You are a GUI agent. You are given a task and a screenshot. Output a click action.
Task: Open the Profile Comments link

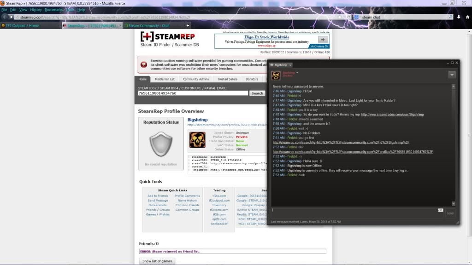tap(187, 196)
